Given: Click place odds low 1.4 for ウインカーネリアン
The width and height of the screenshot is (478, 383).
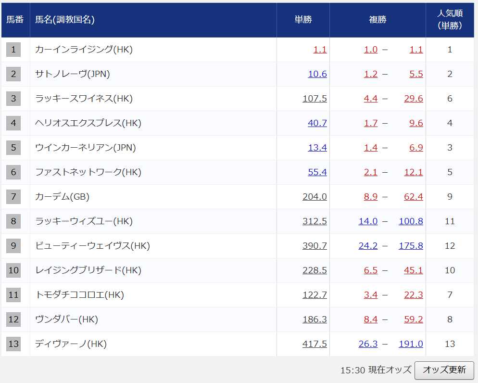Looking at the screenshot, I should (371, 148).
